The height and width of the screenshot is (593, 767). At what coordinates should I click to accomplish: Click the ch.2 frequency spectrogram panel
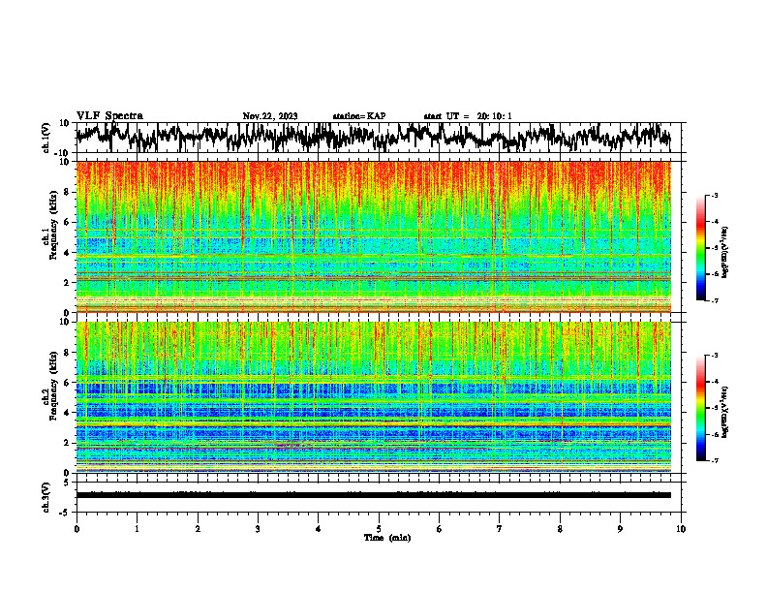coord(374,397)
